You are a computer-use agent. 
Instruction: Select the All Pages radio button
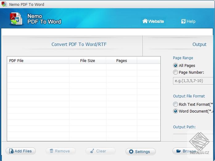click(x=176, y=65)
